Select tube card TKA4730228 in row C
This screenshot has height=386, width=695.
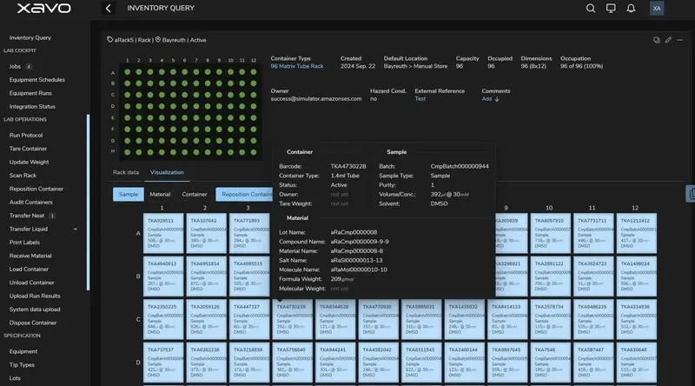tap(292, 319)
